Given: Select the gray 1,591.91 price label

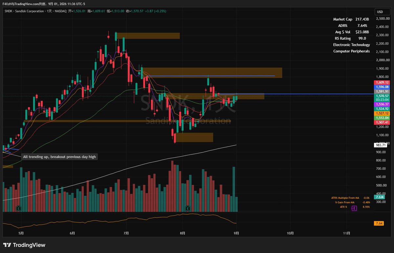Looking at the screenshot, I should 382,92.
